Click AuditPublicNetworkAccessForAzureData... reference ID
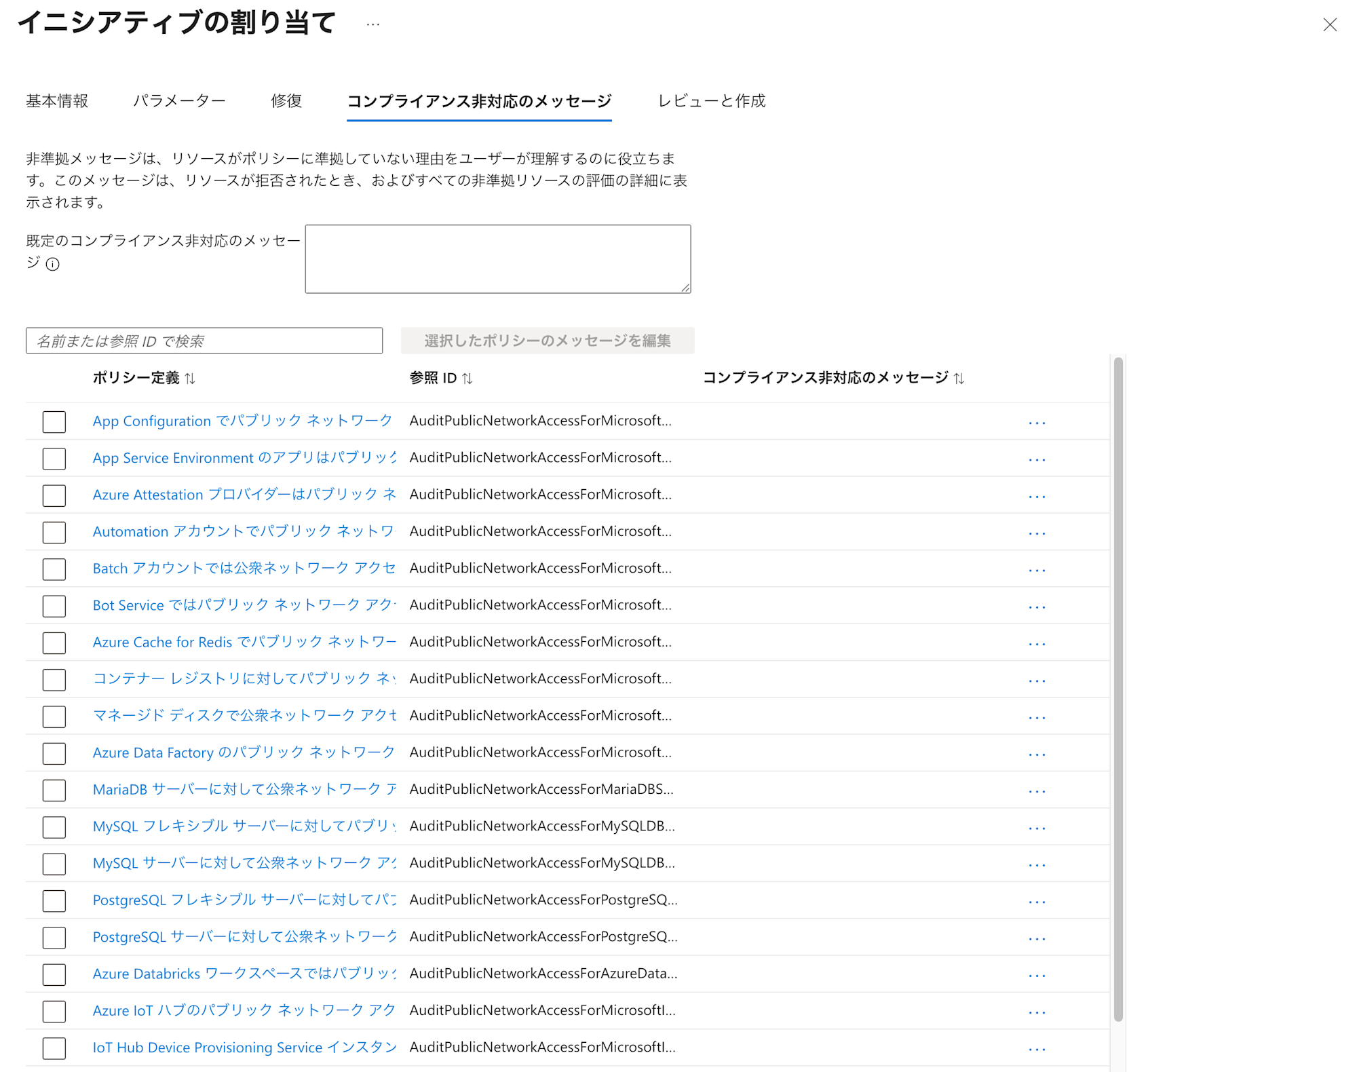Viewport: 1357px width, 1072px height. click(x=543, y=974)
